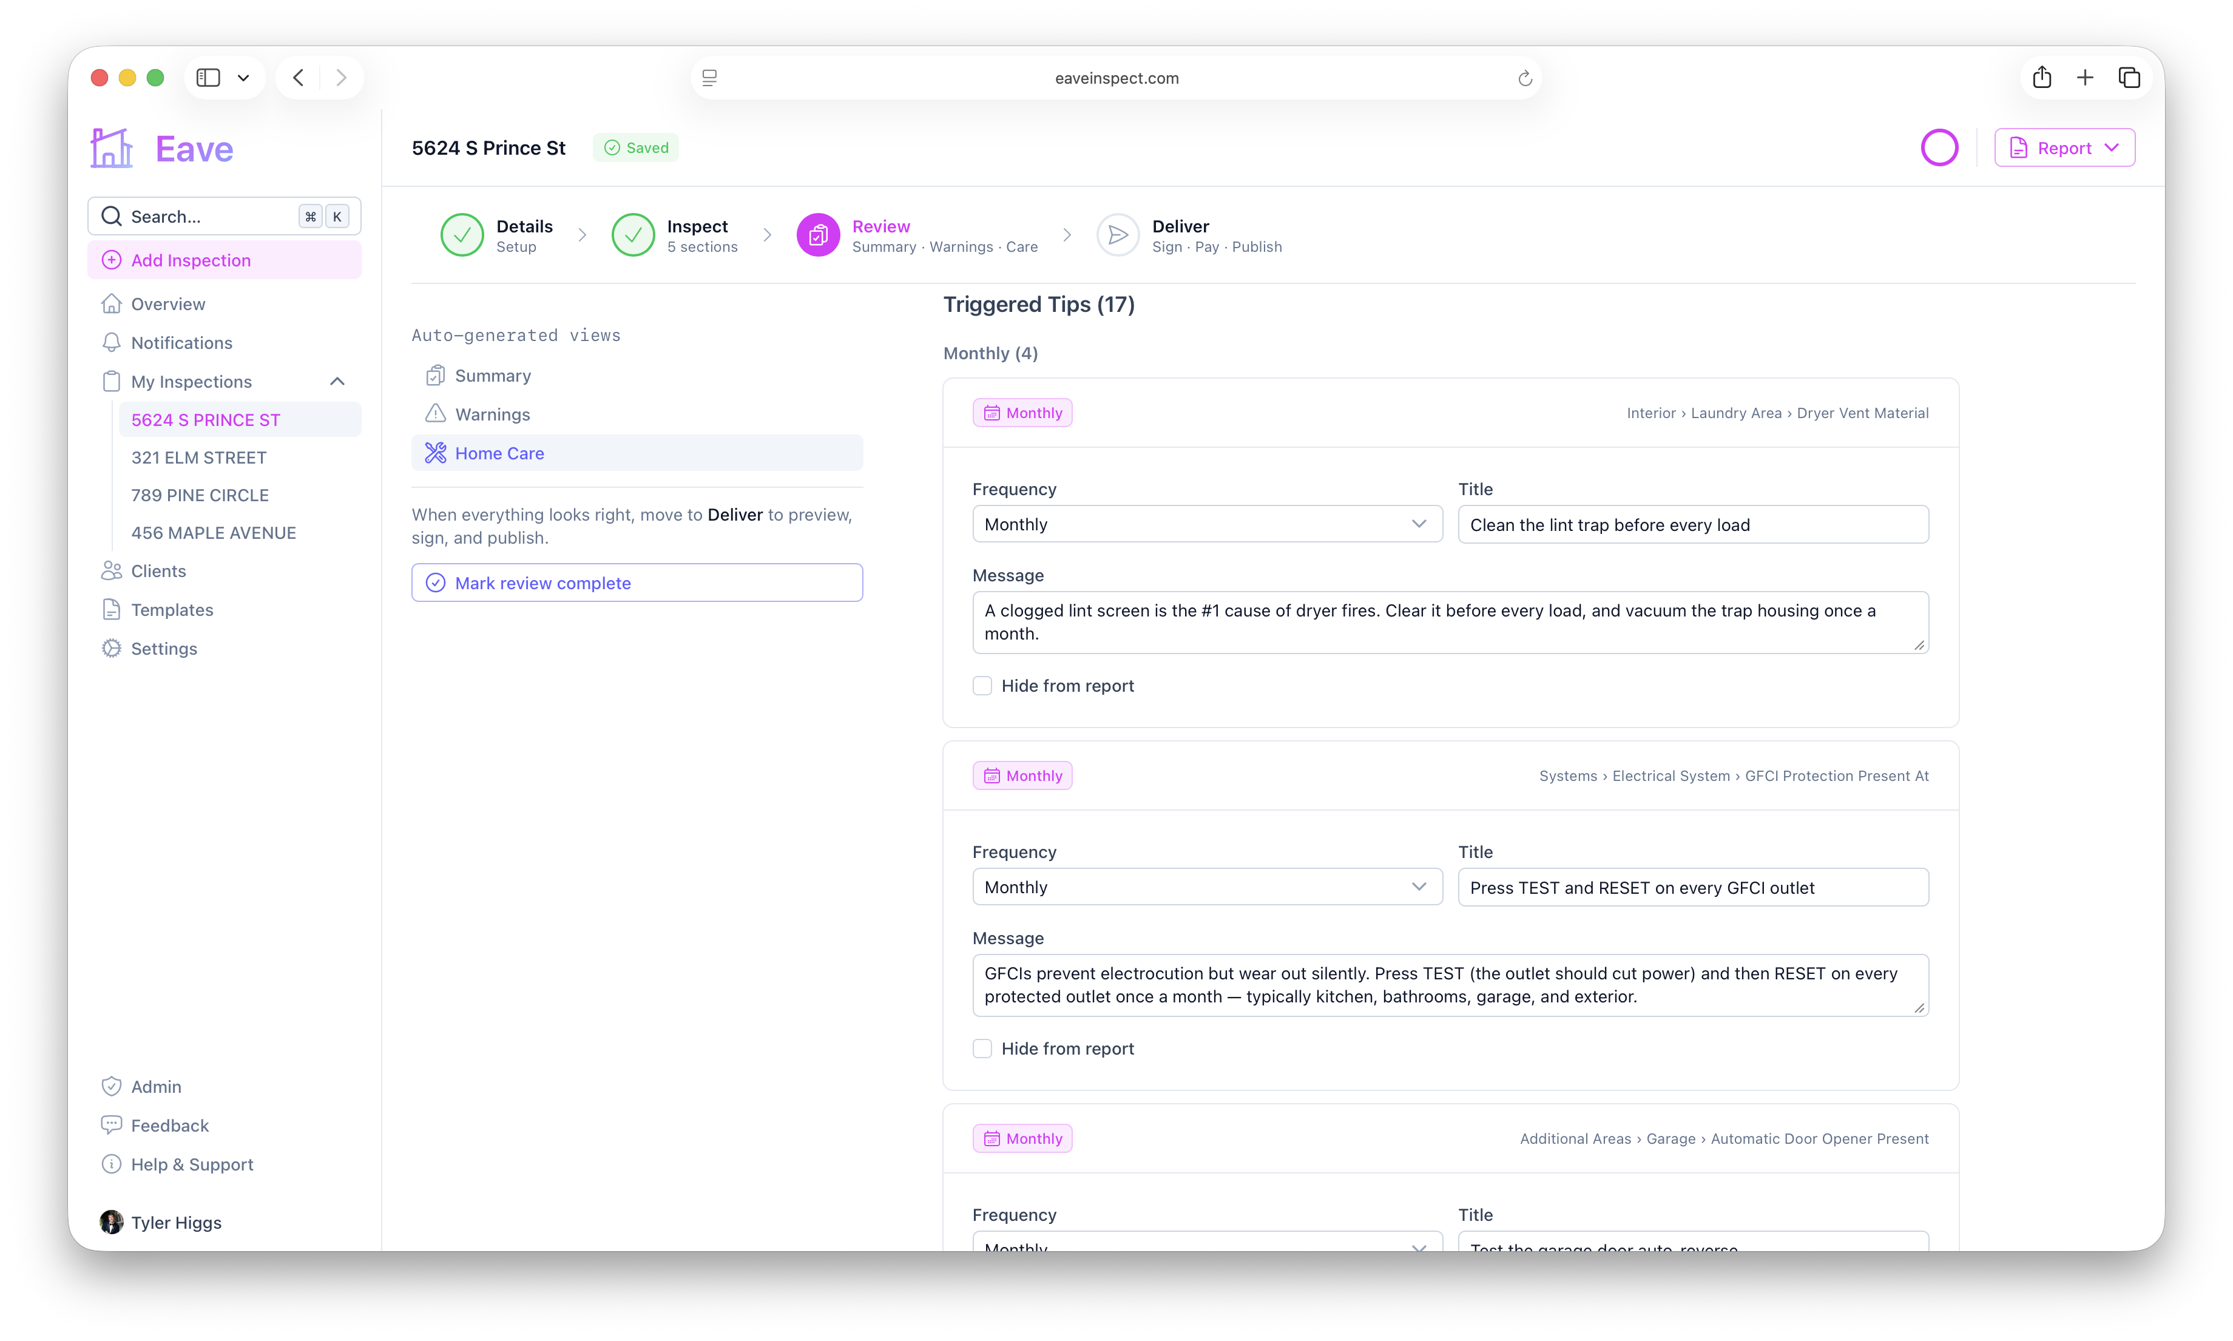Click the My Inspections clipboard icon
This screenshot has height=1341, width=2233.
tap(111, 381)
